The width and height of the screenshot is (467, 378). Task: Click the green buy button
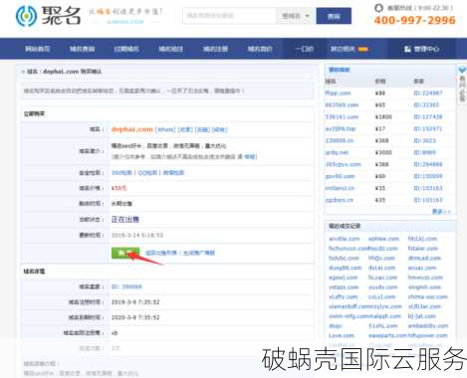pos(124,253)
